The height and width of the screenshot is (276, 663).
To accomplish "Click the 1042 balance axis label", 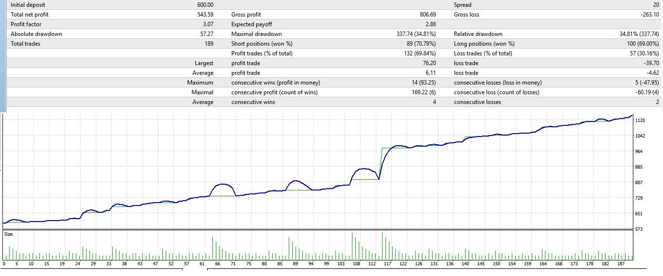I will (641, 136).
